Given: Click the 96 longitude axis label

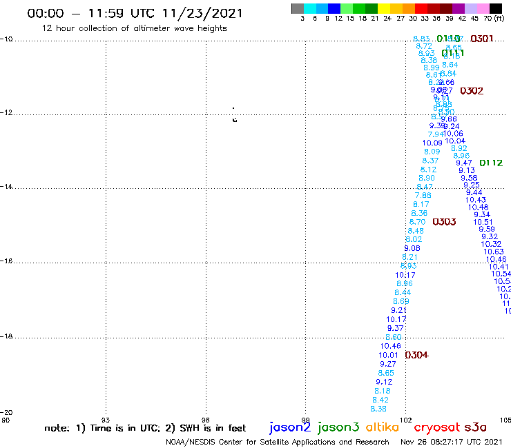Looking at the screenshot, I should 206,420.
